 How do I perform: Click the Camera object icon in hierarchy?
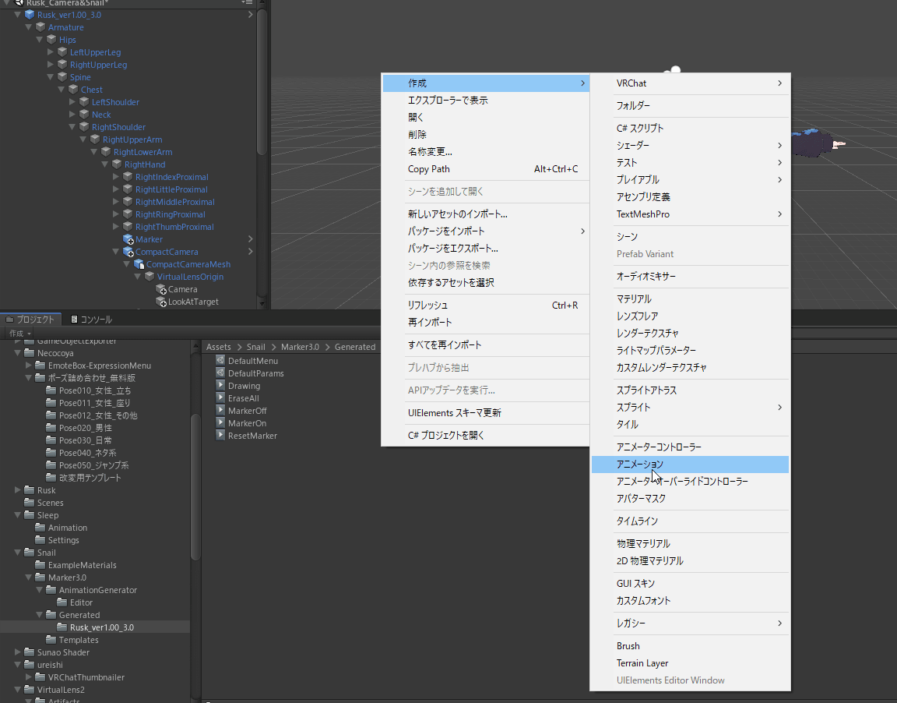click(161, 289)
